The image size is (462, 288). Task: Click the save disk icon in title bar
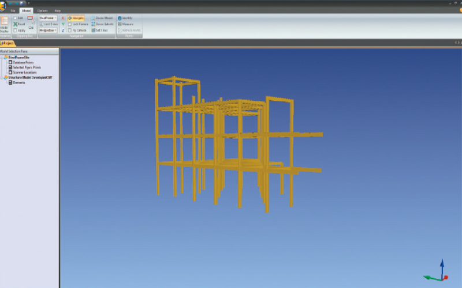point(22,3)
